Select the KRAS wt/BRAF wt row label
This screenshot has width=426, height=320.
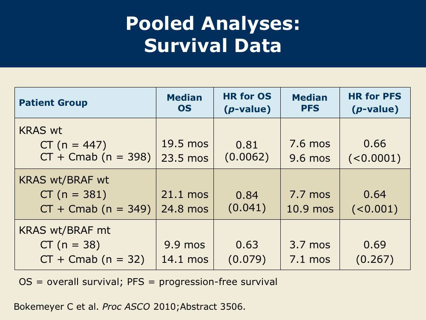[64, 180]
